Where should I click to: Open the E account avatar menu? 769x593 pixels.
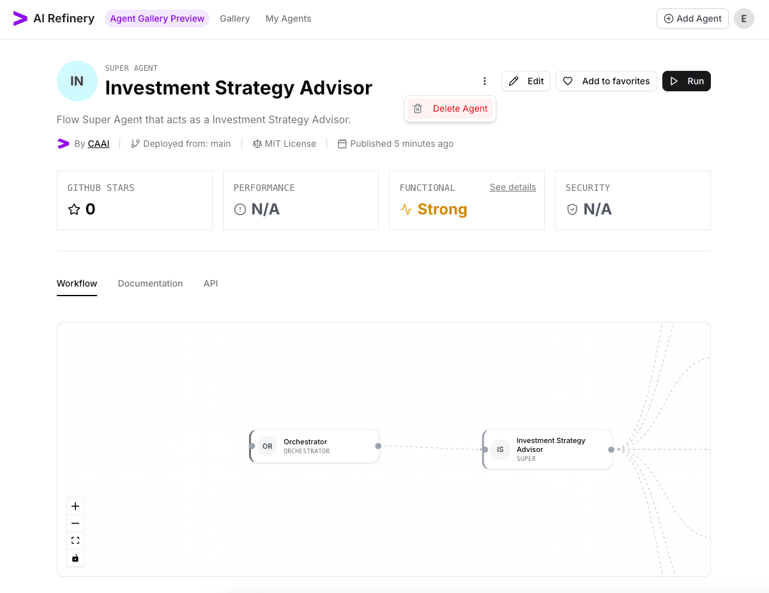tap(743, 19)
